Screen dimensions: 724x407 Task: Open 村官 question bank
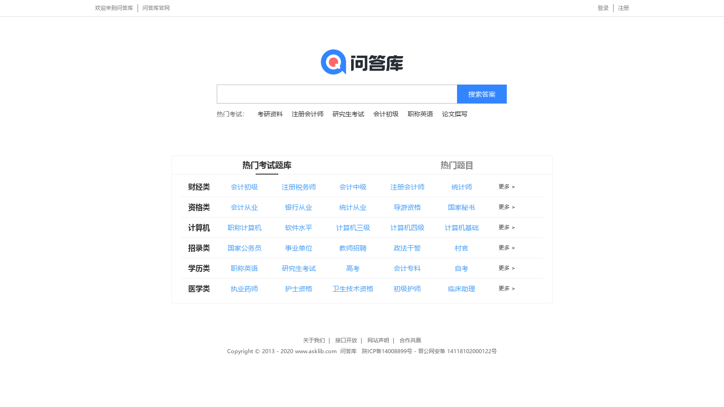tap(462, 248)
